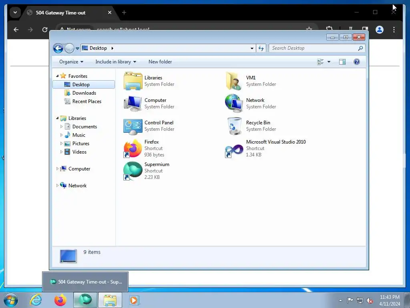Switch to Supermium taskbar button

coord(85,300)
